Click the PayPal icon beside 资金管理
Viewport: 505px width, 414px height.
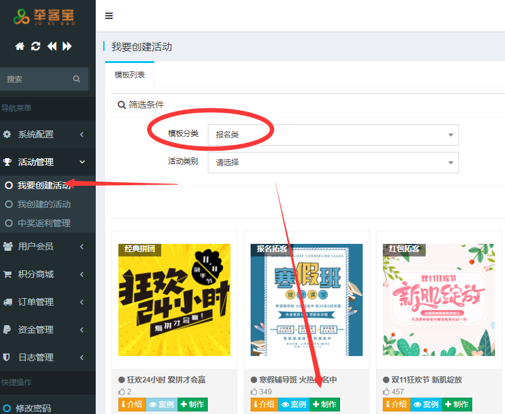[x=7, y=330]
